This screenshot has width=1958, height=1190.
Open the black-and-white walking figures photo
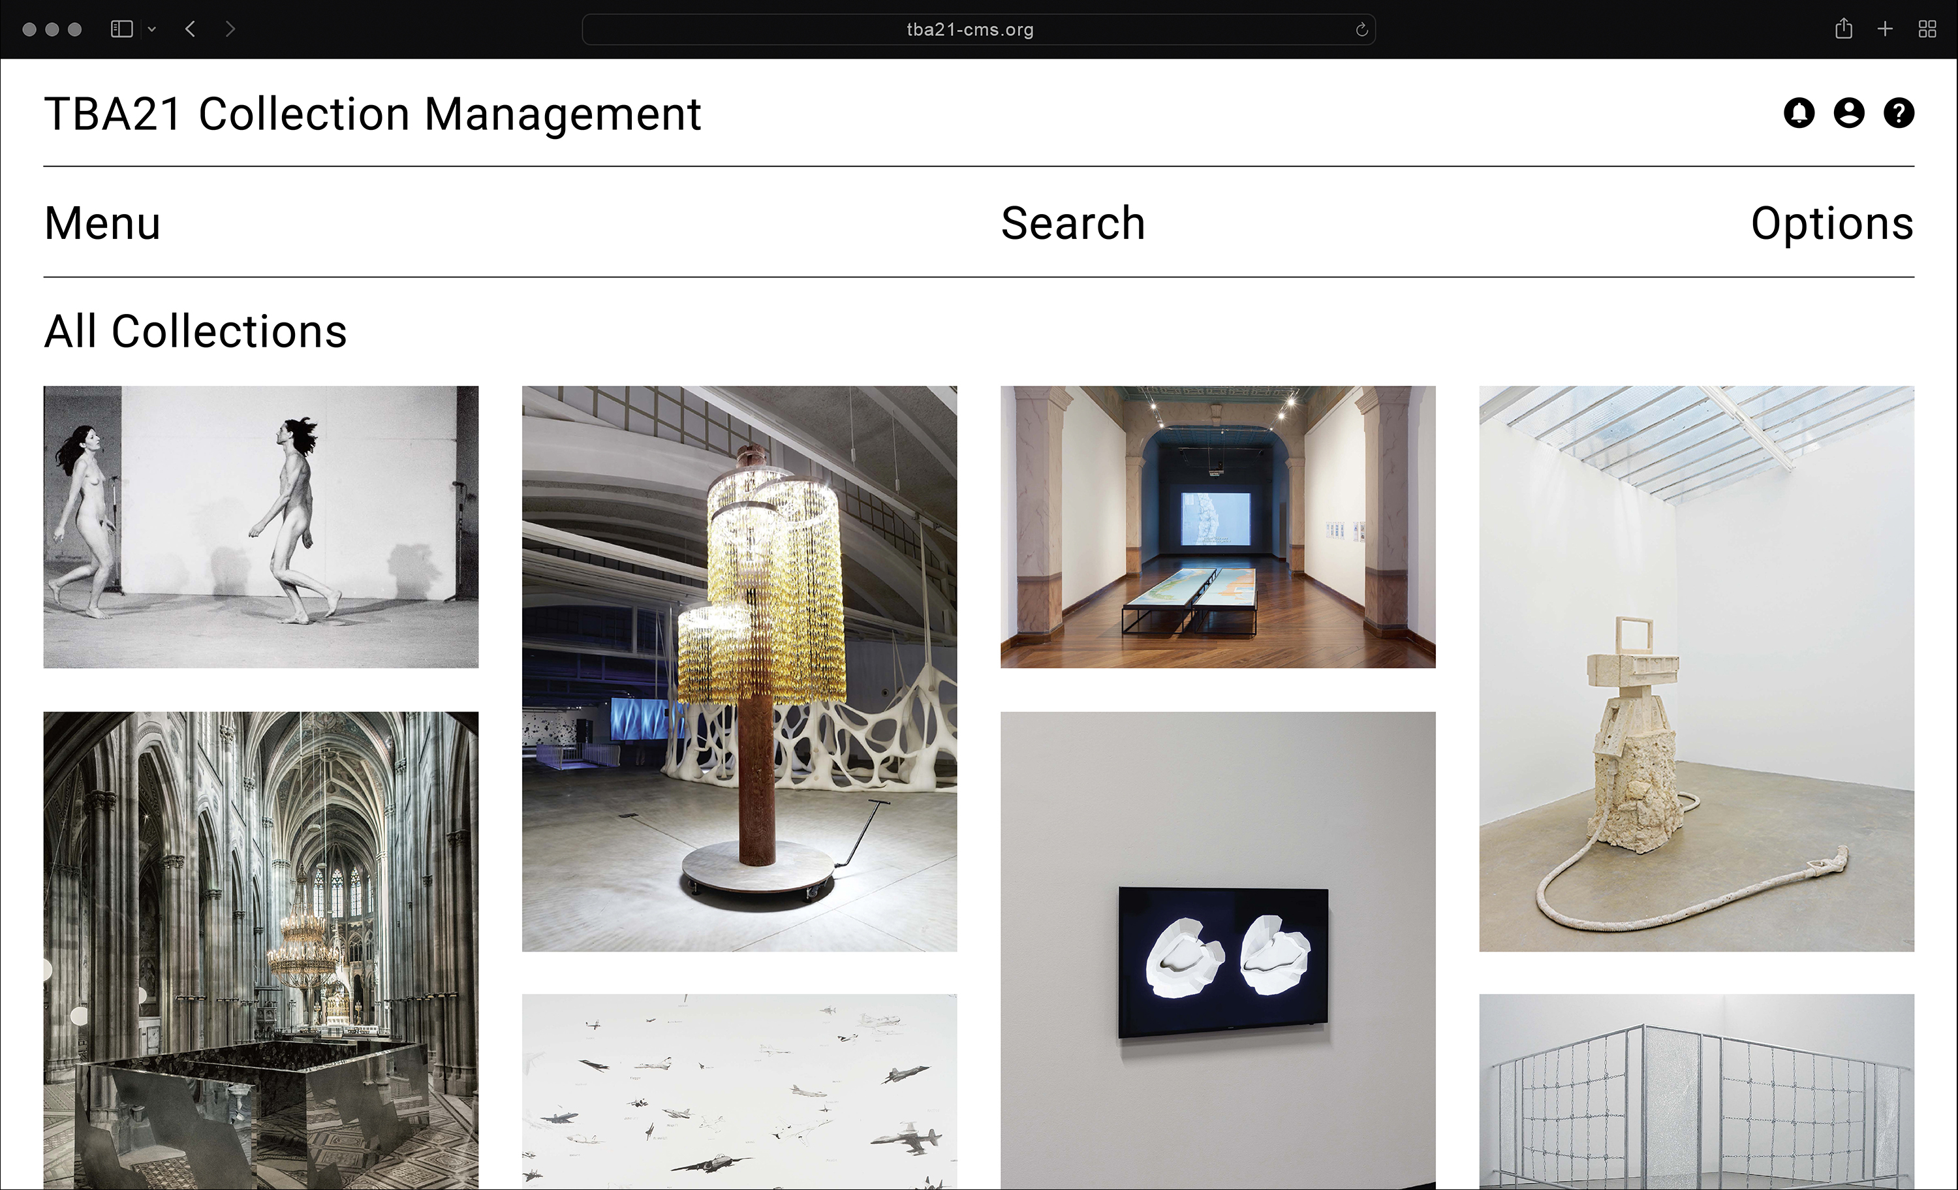pyautogui.click(x=260, y=527)
